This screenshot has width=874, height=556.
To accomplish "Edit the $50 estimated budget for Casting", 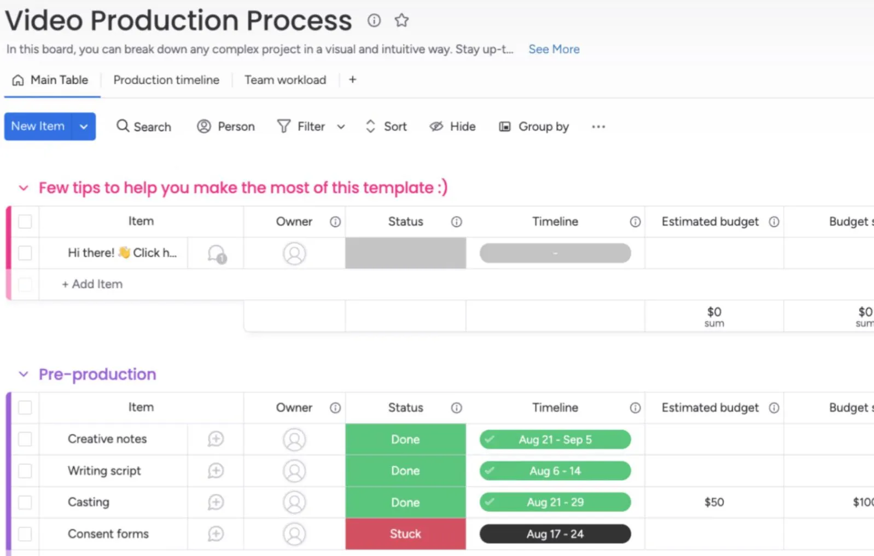I will point(714,502).
